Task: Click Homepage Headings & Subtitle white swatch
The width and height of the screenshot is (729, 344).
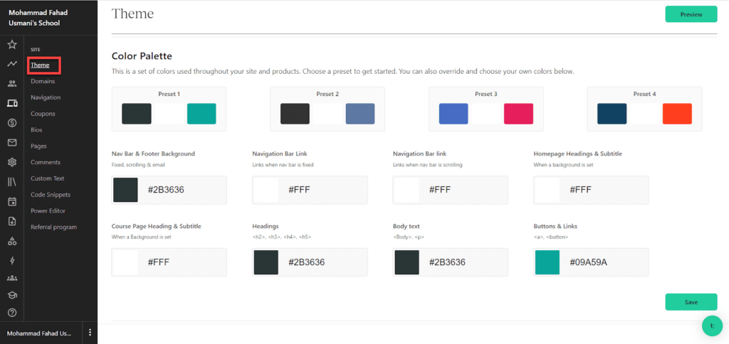Action: [x=547, y=190]
